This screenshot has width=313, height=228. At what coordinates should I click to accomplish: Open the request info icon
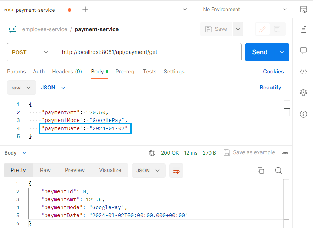[303, 114]
